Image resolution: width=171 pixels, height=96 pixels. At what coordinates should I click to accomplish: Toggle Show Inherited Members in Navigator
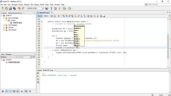click(x=3, y=91)
